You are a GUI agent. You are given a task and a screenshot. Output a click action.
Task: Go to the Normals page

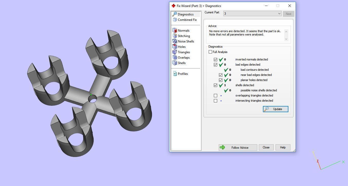pyautogui.click(x=184, y=30)
